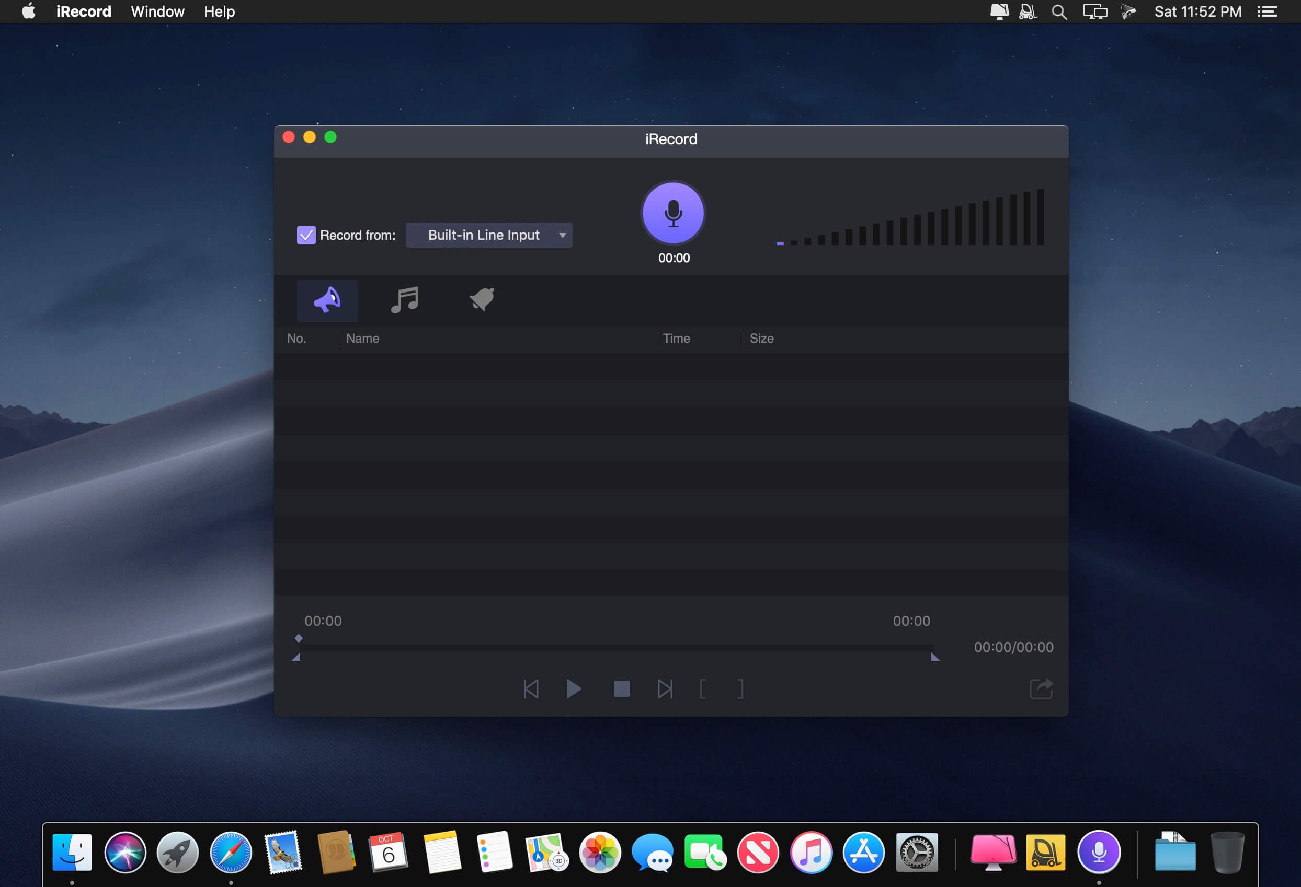Open the Trash in the Dock

point(1228,853)
